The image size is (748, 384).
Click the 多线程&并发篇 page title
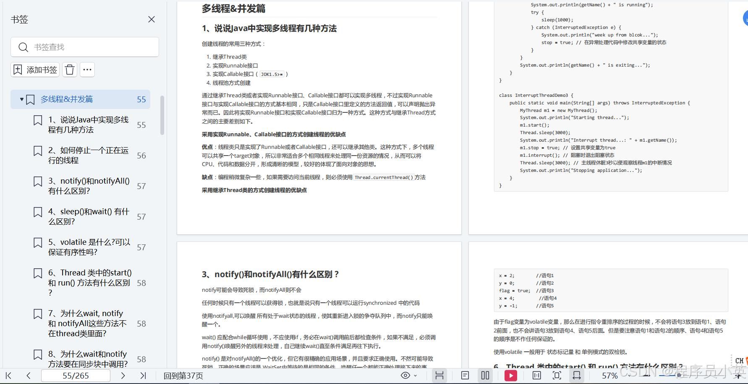pyautogui.click(x=233, y=8)
